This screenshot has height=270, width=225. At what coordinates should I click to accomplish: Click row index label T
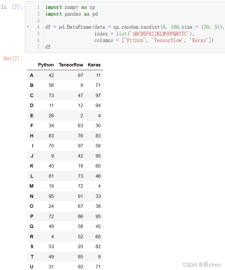pos(32,257)
